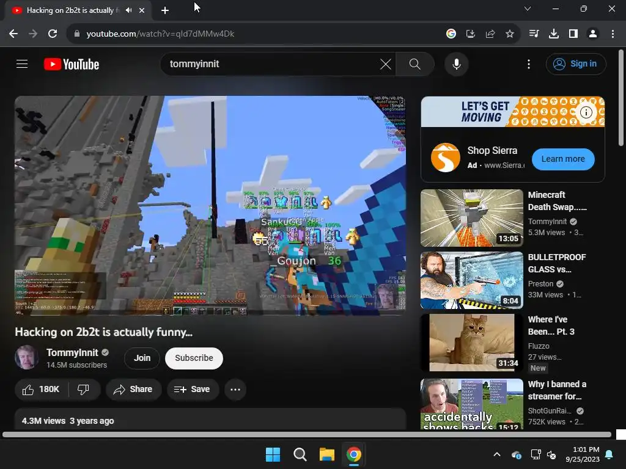Go to the YouTube home logo
The height and width of the screenshot is (469, 626).
(72, 64)
